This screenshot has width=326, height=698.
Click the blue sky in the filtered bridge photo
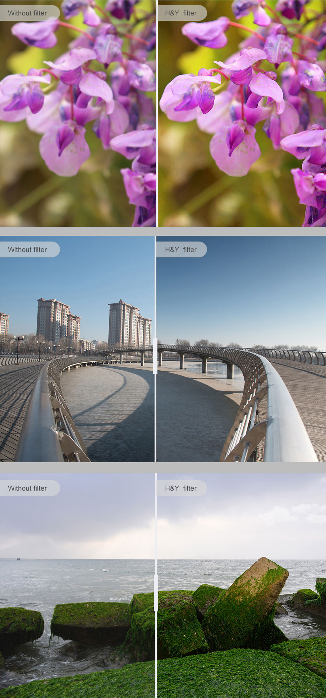[x=241, y=288]
